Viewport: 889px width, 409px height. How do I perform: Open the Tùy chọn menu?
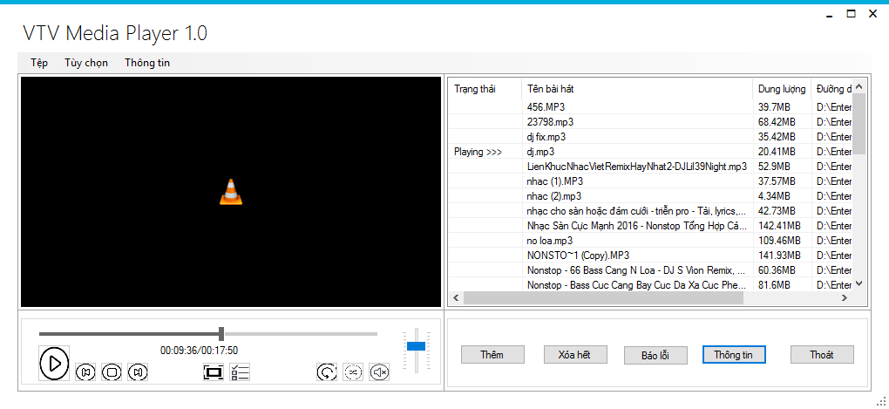pos(86,63)
